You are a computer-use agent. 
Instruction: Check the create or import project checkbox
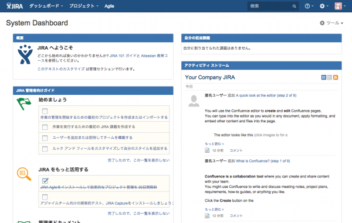(45, 111)
